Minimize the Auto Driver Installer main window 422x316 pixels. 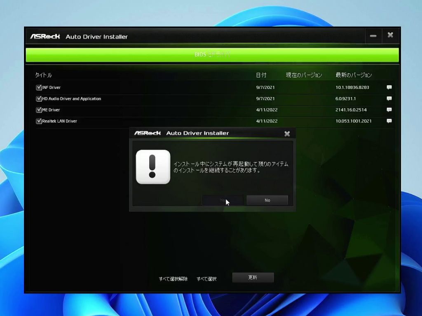click(x=373, y=36)
